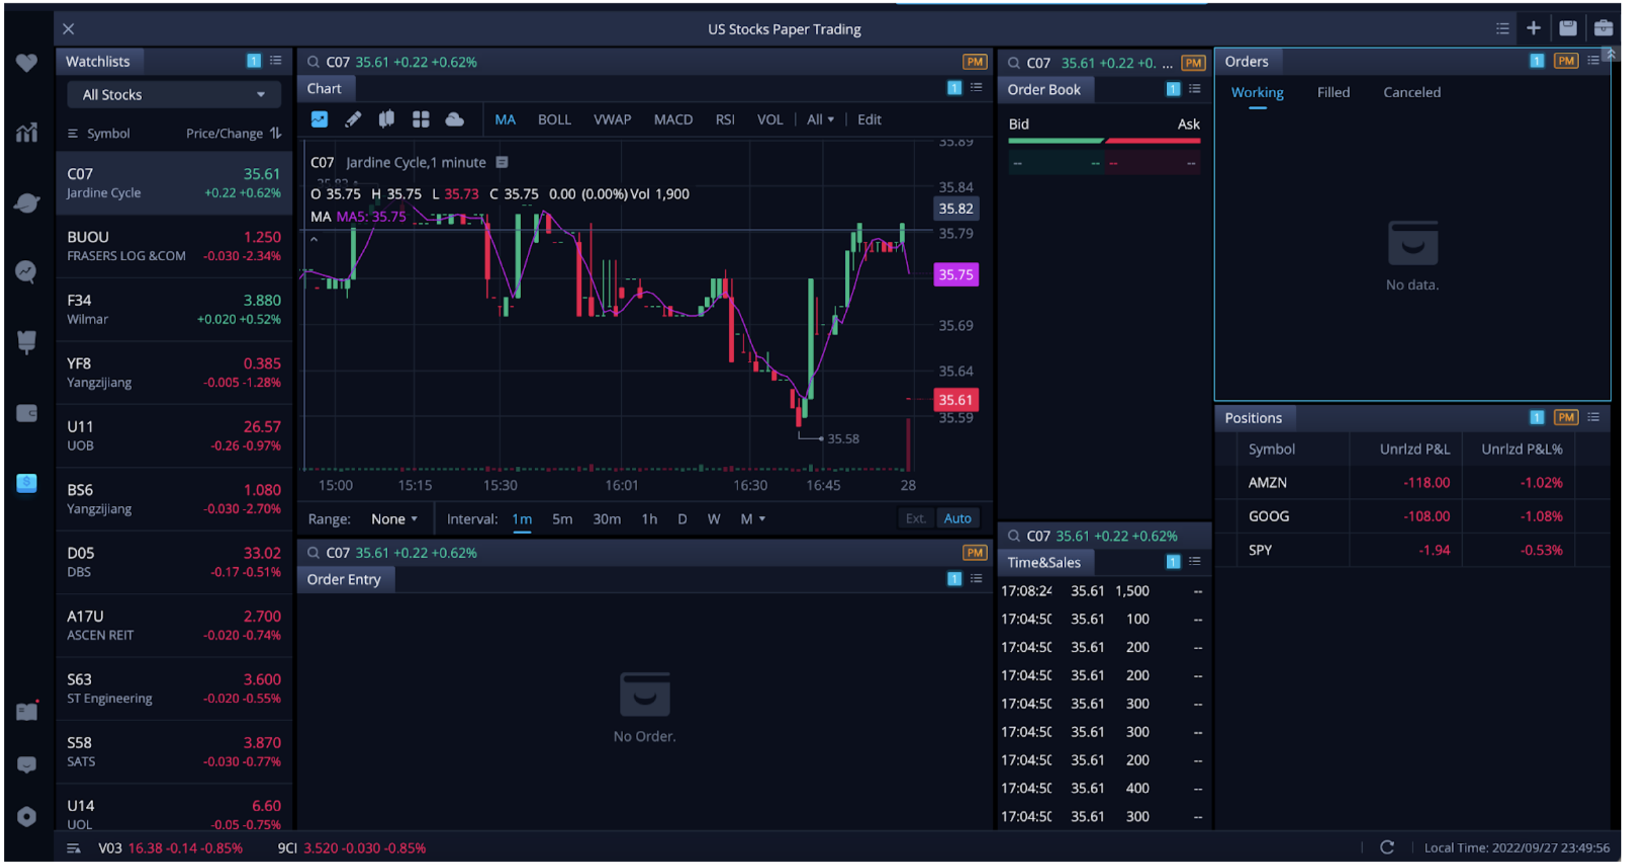Collapse the Orders panel double chevron

(x=1611, y=55)
